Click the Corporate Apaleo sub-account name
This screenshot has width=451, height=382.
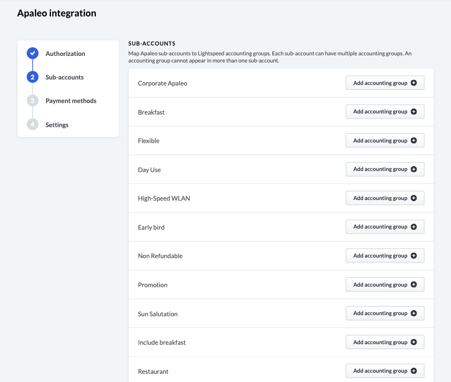[x=163, y=83]
